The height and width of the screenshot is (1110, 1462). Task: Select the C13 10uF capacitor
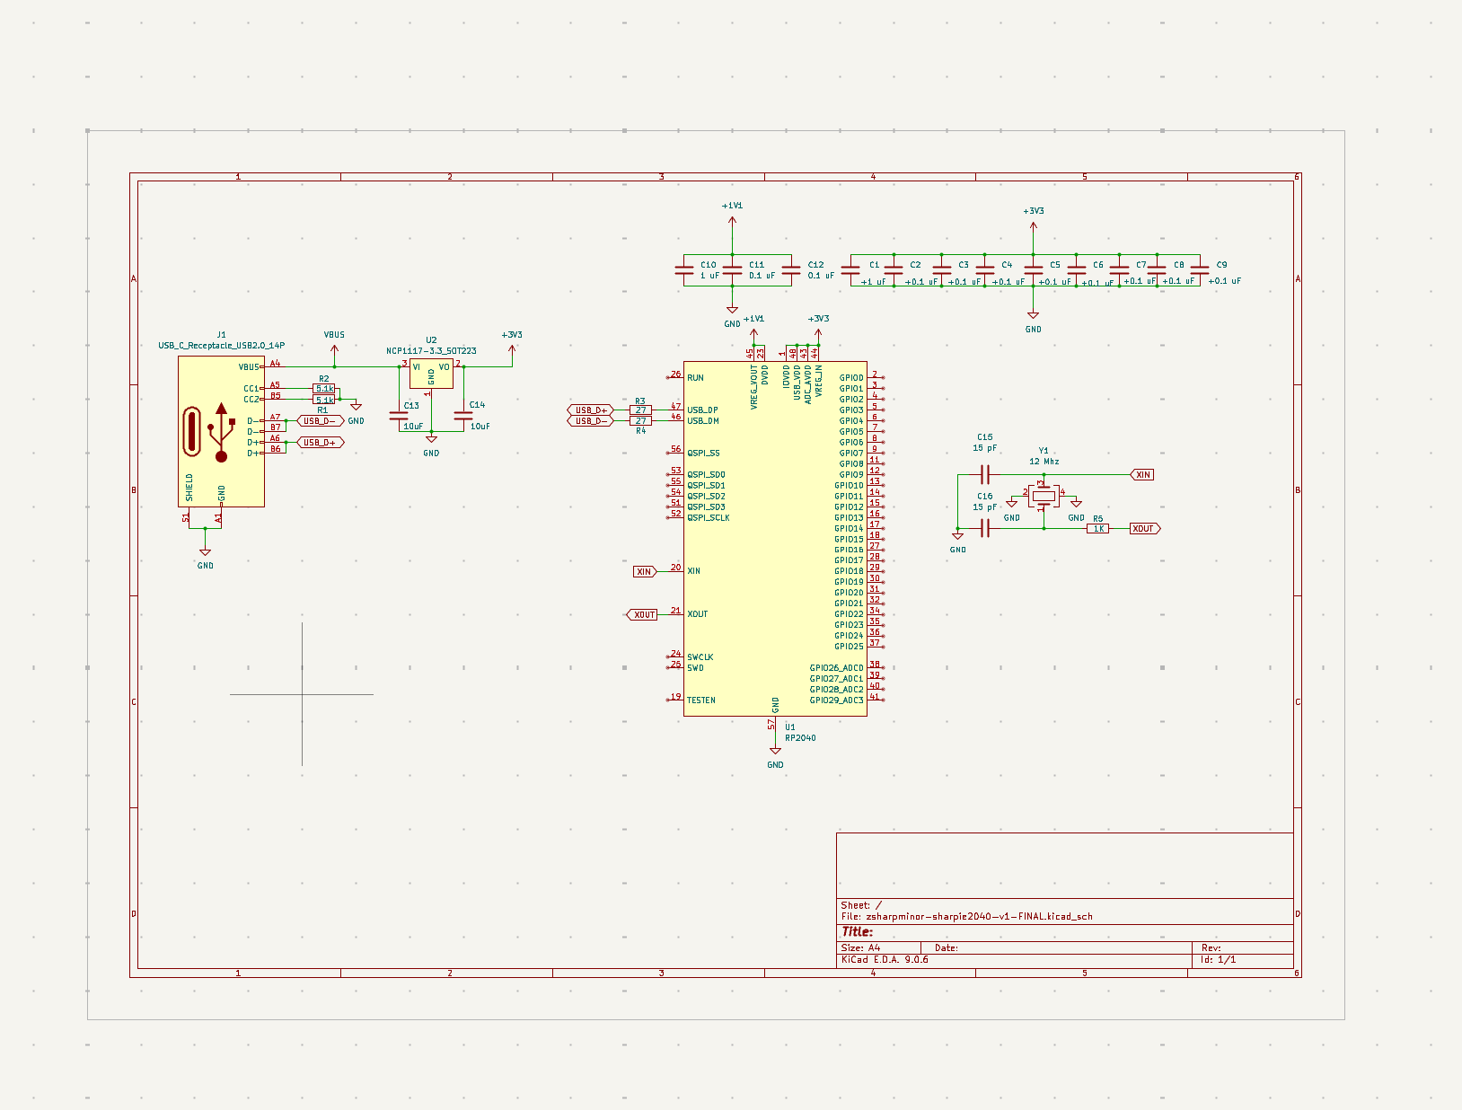399,416
